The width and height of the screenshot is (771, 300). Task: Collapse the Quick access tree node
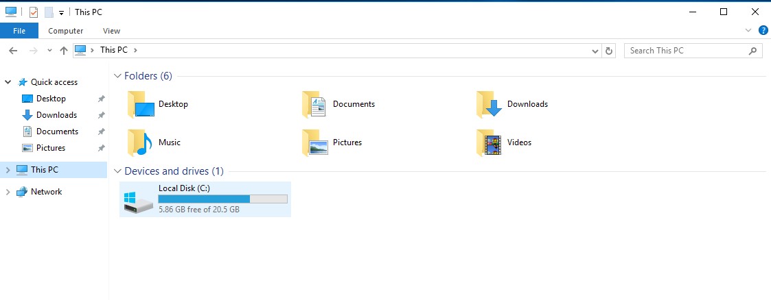pos(8,82)
